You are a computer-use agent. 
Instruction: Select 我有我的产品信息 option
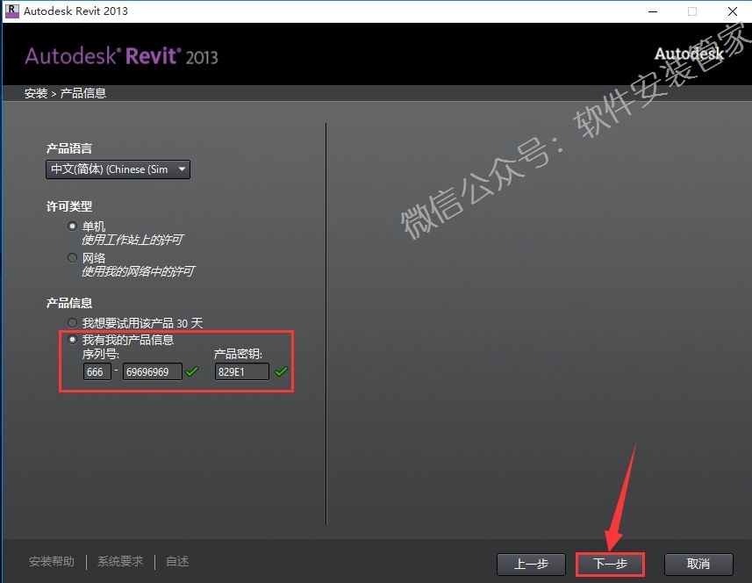coord(72,339)
